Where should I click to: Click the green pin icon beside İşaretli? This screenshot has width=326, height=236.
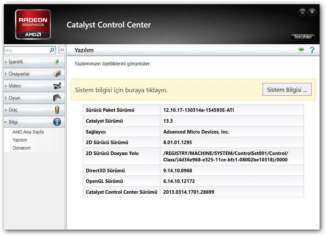pyautogui.click(x=57, y=62)
